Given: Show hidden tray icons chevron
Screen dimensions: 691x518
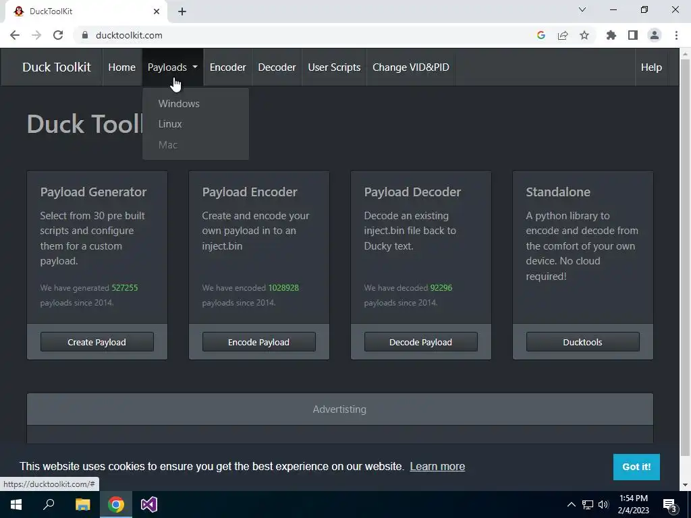Looking at the screenshot, I should [571, 505].
